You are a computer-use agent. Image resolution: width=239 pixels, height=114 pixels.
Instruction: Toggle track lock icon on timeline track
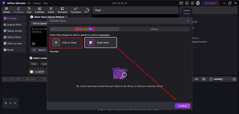(x=6, y=103)
